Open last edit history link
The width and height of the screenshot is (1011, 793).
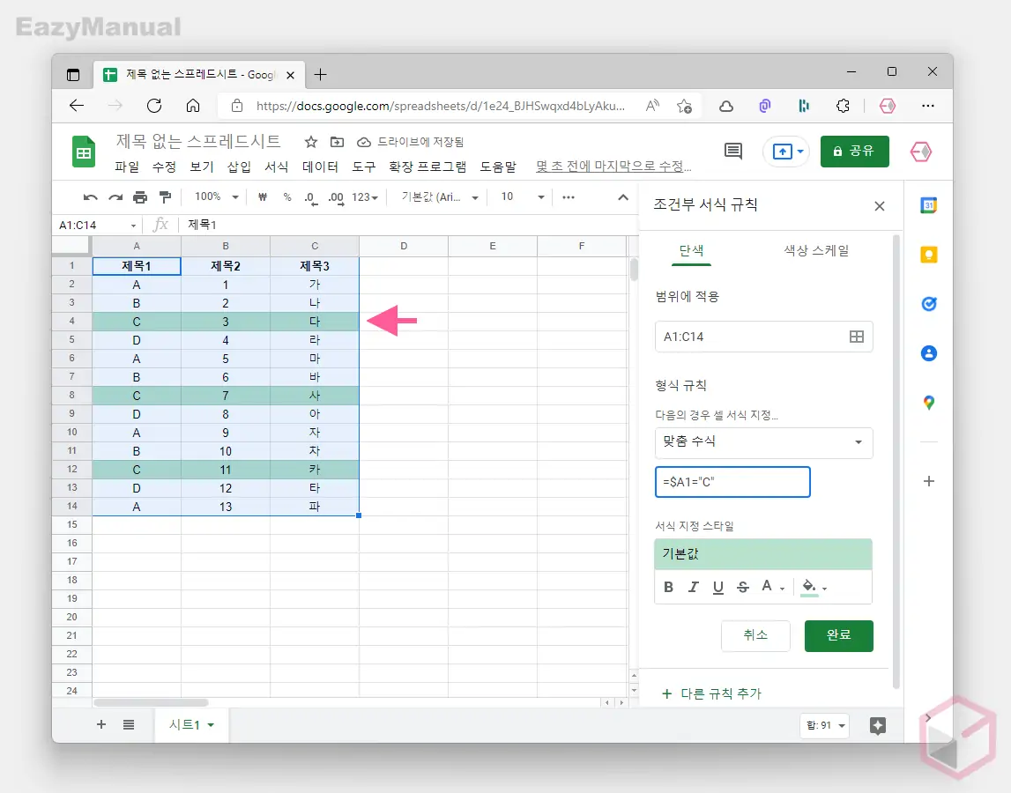(x=613, y=167)
